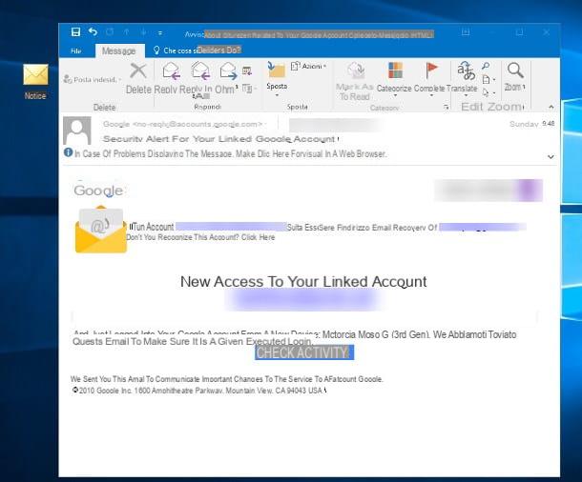Image resolution: width=582 pixels, height=482 pixels.
Task: Click the Save icon in title bar
Action: tap(75, 32)
